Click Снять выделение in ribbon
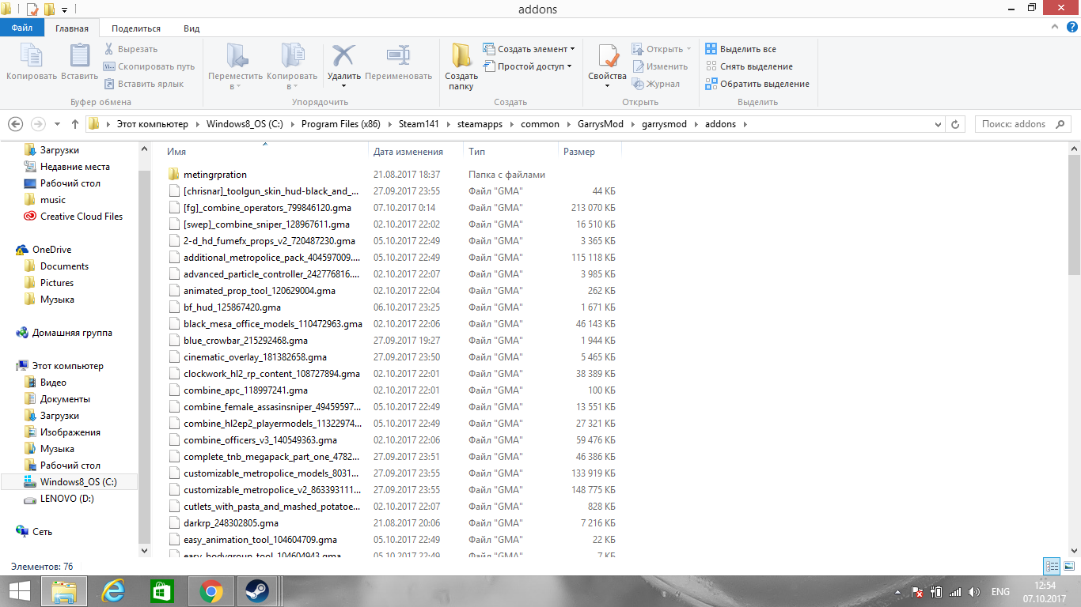The height and width of the screenshot is (607, 1081). tap(749, 66)
